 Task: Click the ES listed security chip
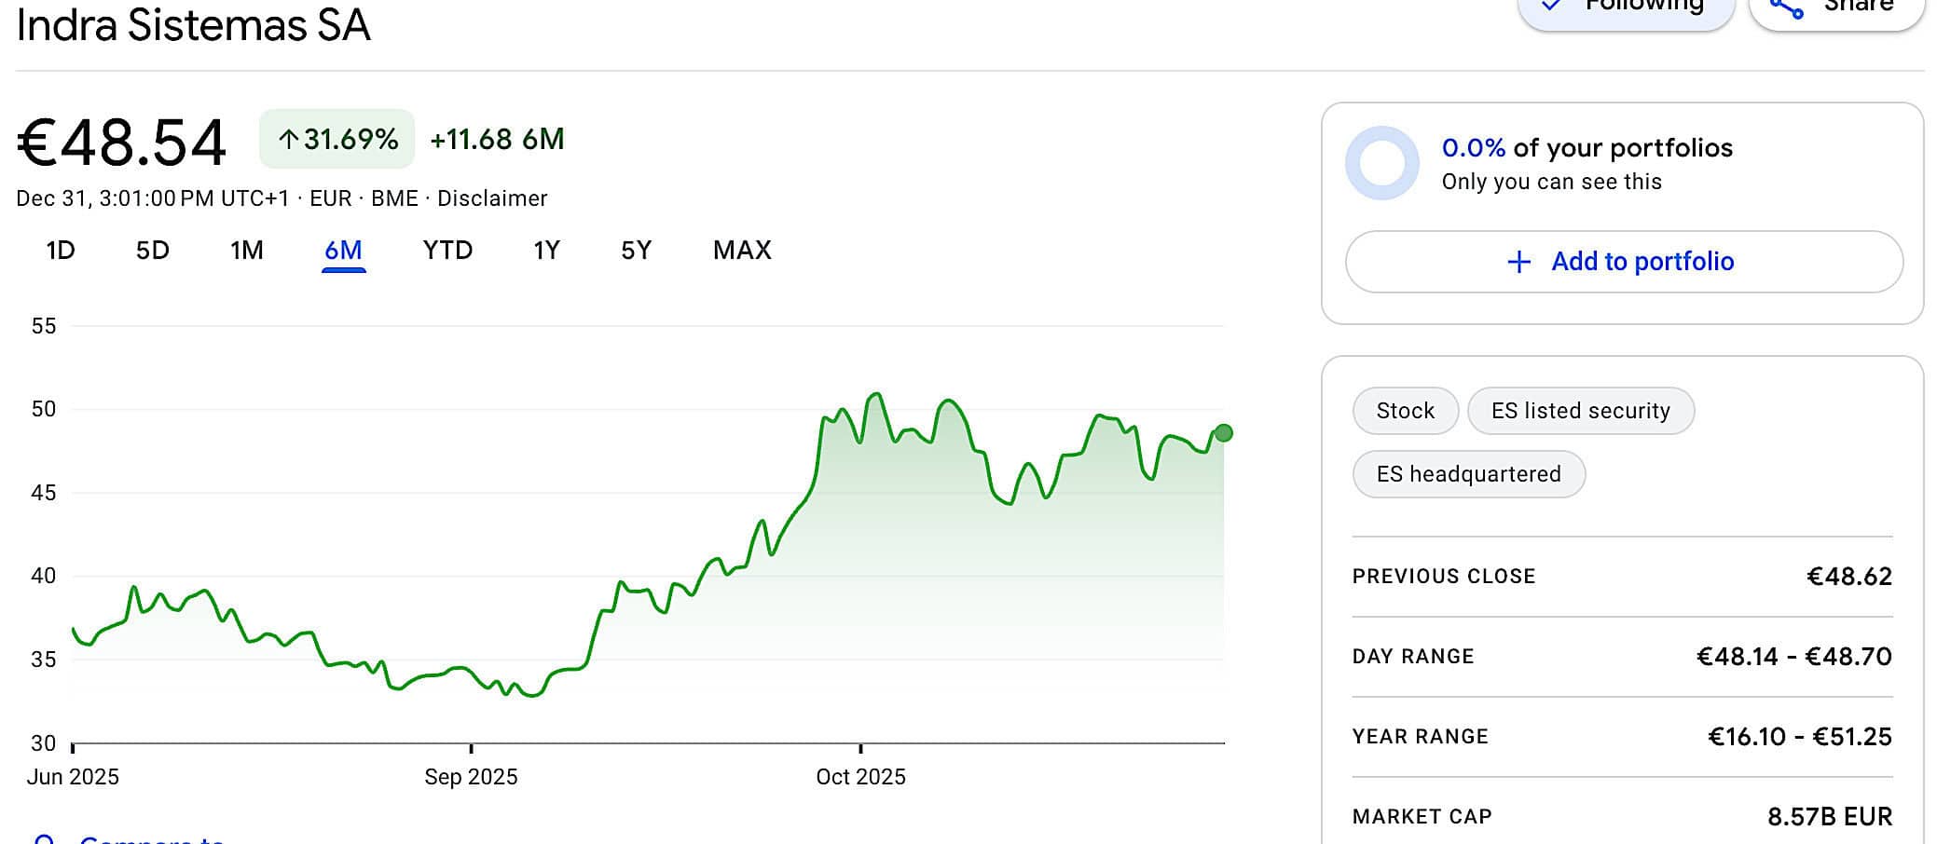(x=1581, y=411)
